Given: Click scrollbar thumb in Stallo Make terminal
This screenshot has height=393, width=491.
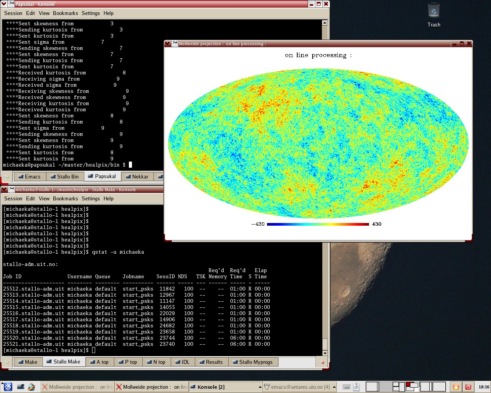Looking at the screenshot, I should pyautogui.click(x=325, y=344).
